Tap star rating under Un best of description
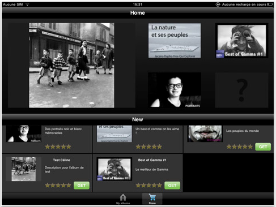This screenshot has height=207, width=276. [x=149, y=146]
